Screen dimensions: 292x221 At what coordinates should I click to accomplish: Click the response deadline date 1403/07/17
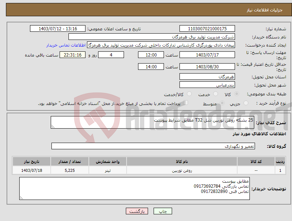[207, 55]
